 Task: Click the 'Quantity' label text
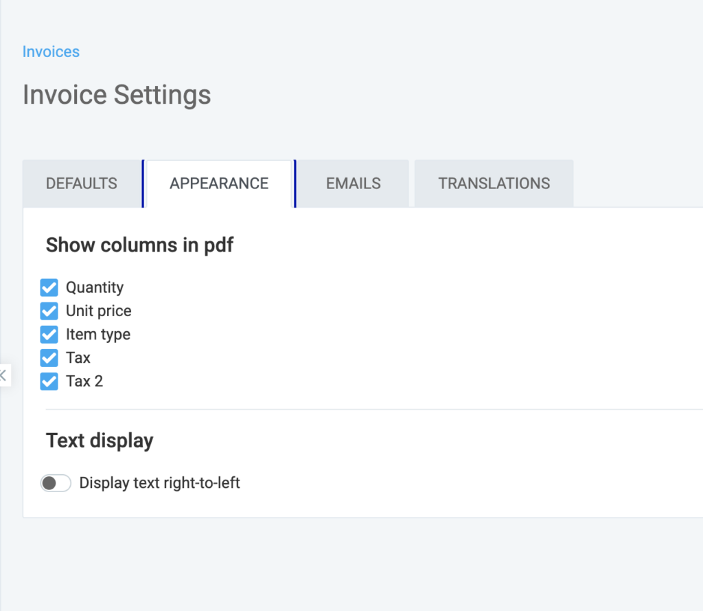[95, 287]
